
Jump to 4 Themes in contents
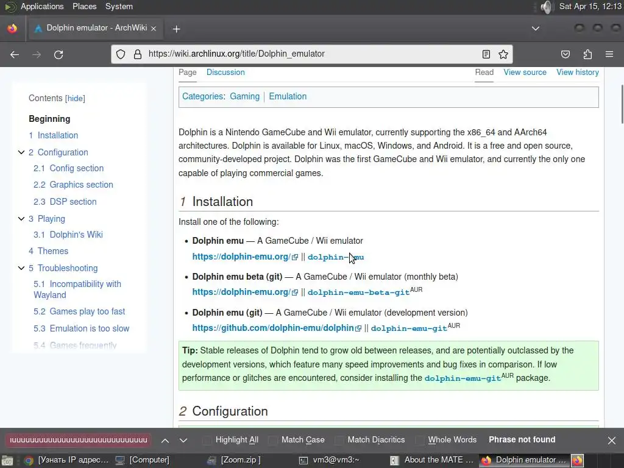(49, 251)
